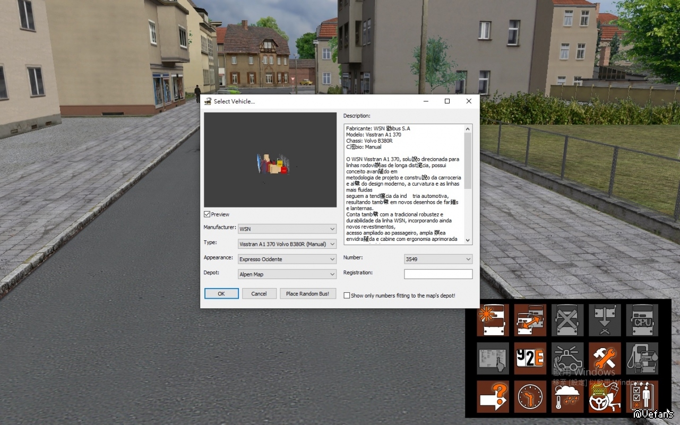Click the grey CPU bus icon
The image size is (680, 425).
642,320
